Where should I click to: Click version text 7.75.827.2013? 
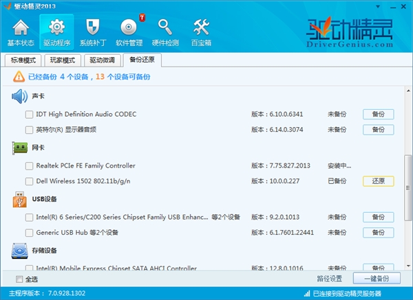click(x=290, y=165)
